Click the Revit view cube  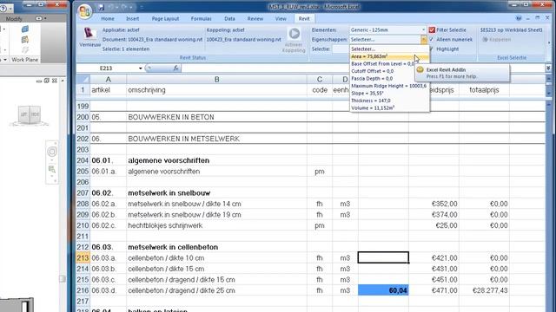click(29, 114)
